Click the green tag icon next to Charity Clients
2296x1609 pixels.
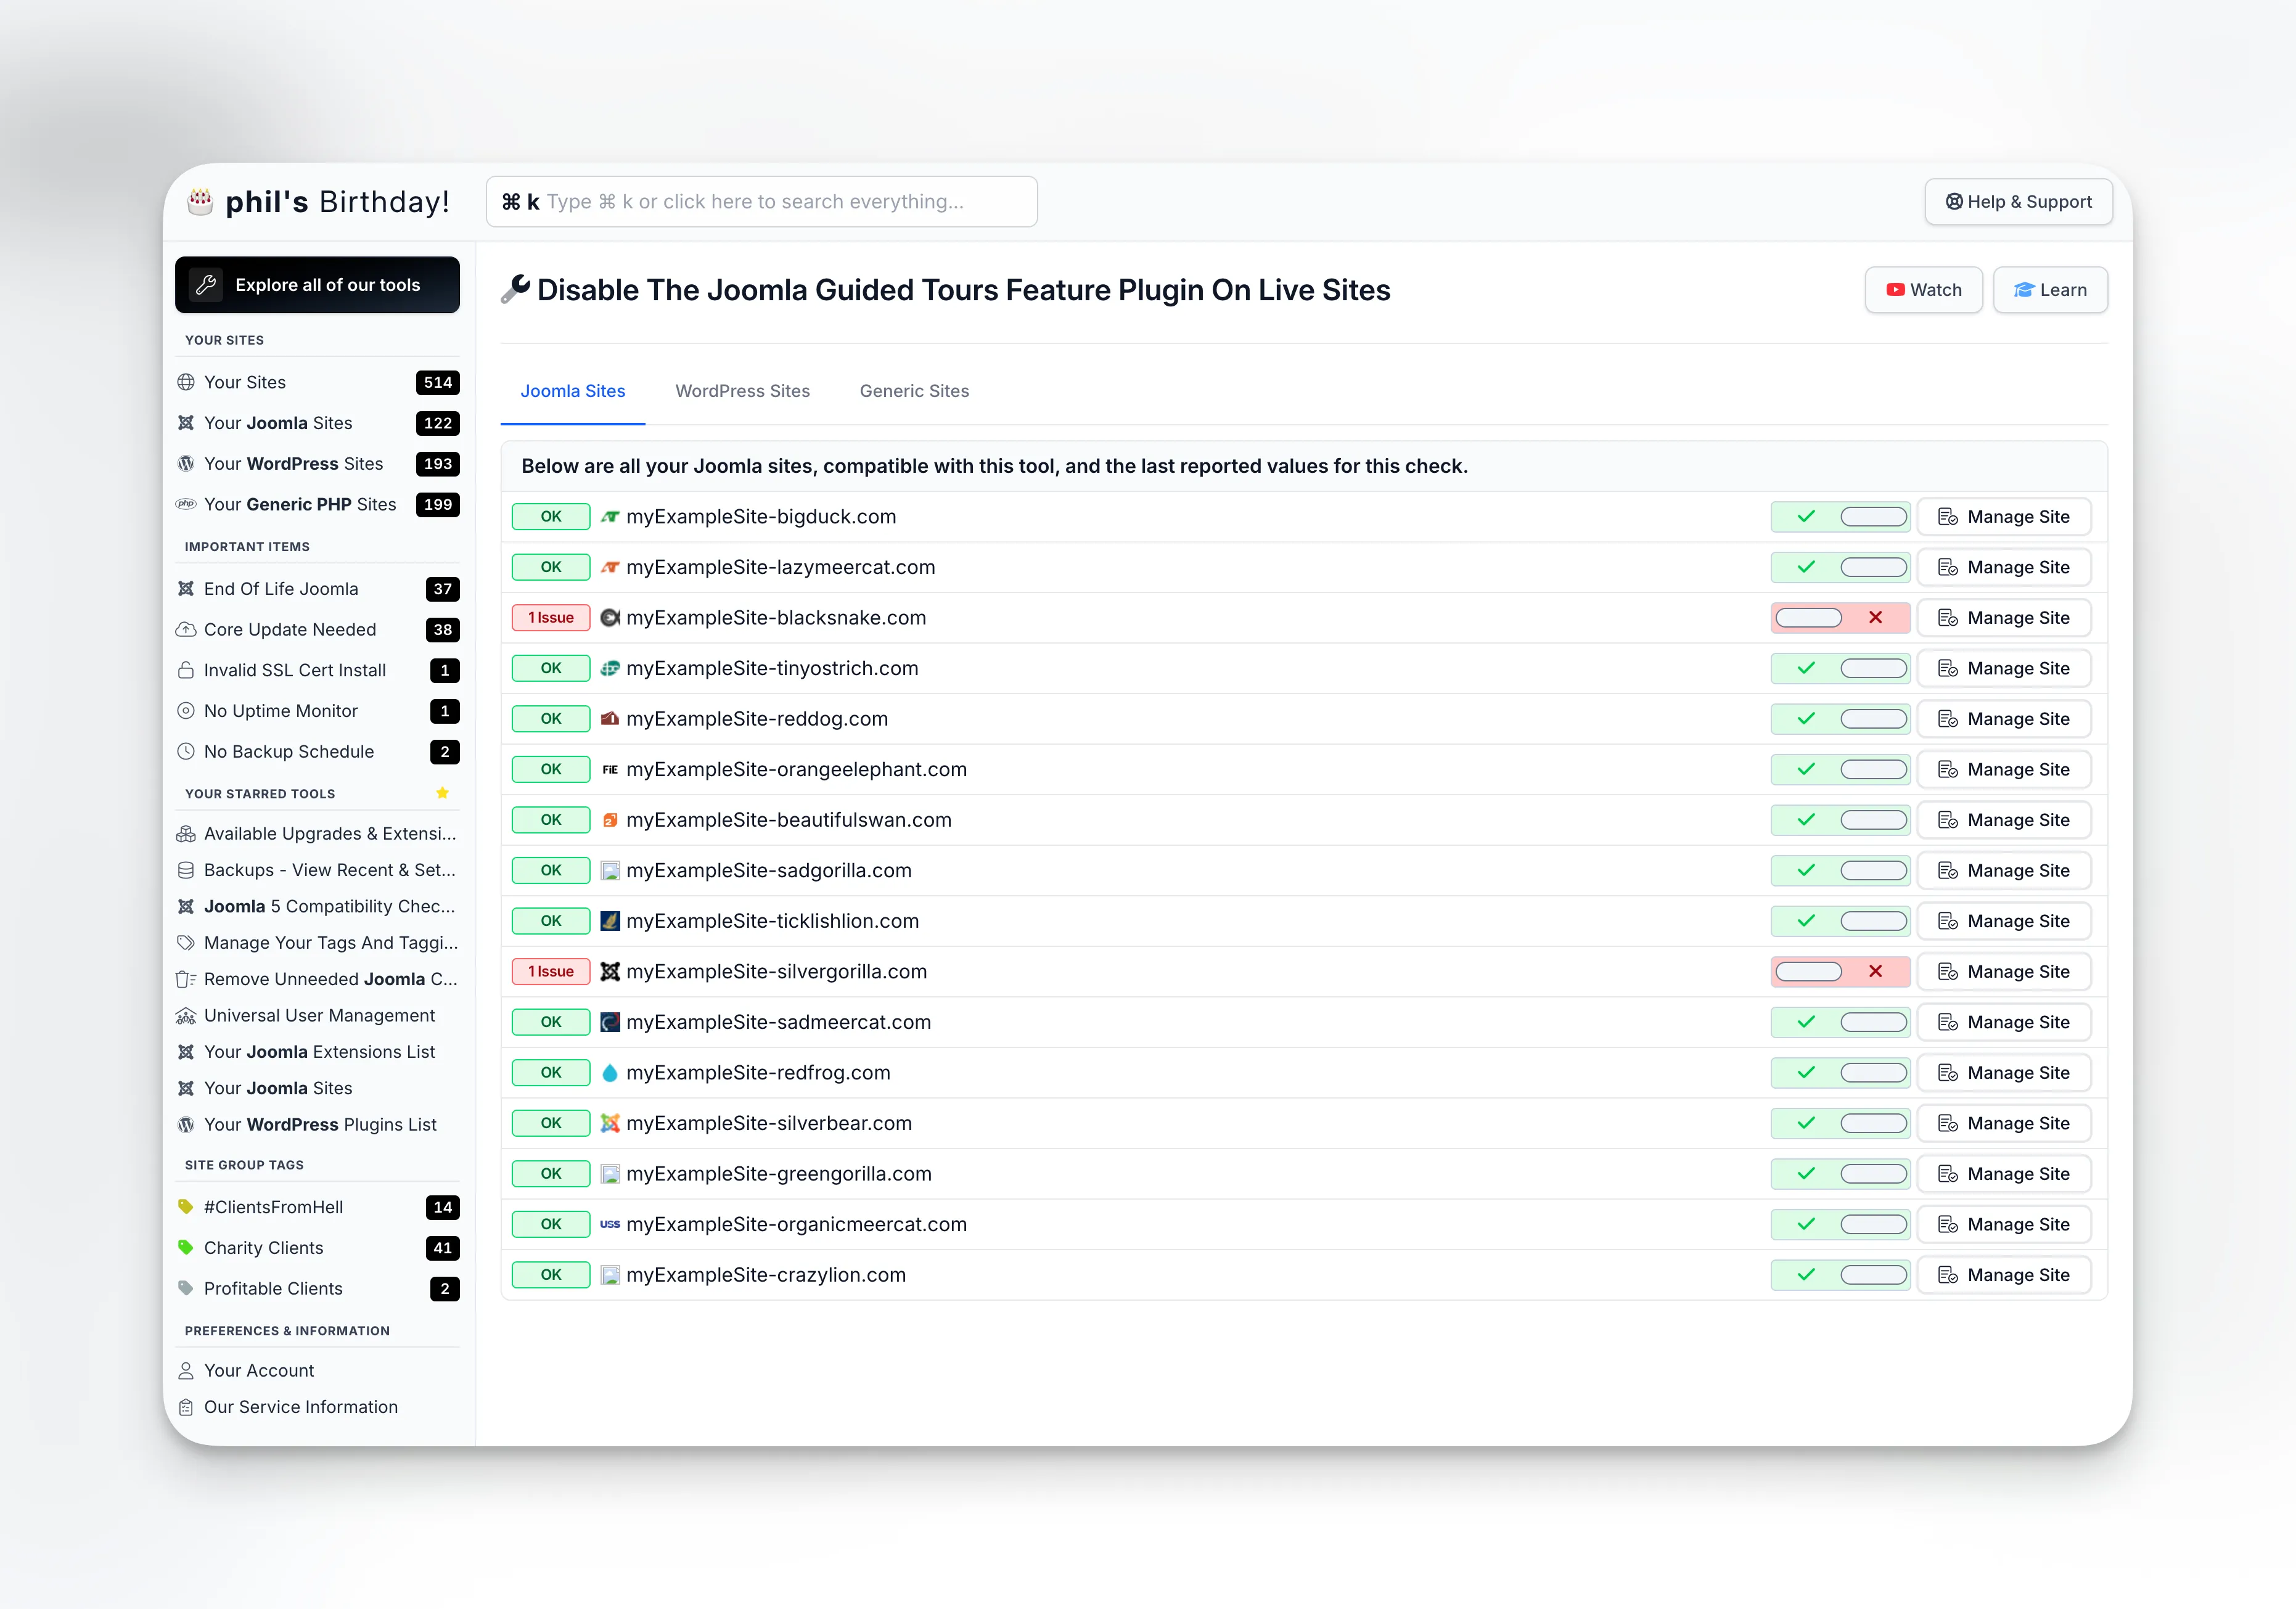pyautogui.click(x=186, y=1248)
